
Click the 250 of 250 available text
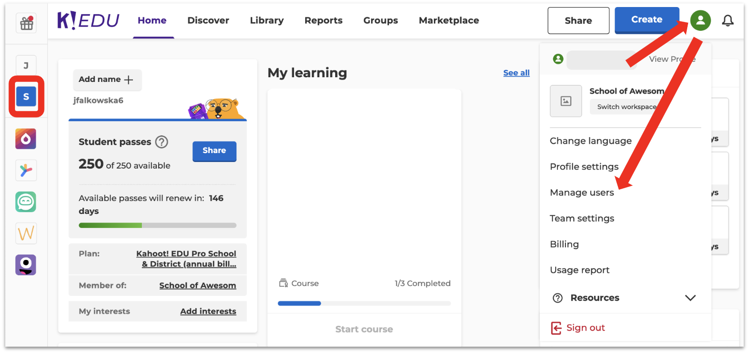(125, 164)
